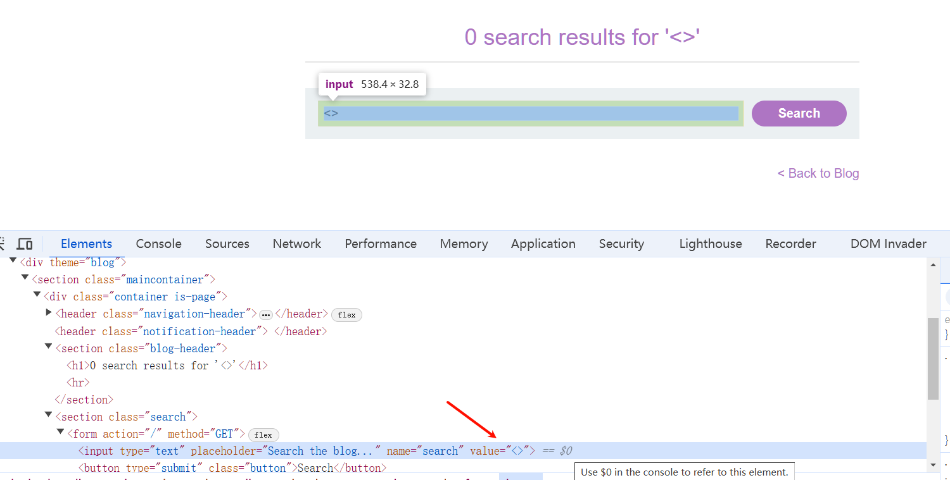
Task: Collapse the section maincontainer node
Action: click(x=25, y=278)
